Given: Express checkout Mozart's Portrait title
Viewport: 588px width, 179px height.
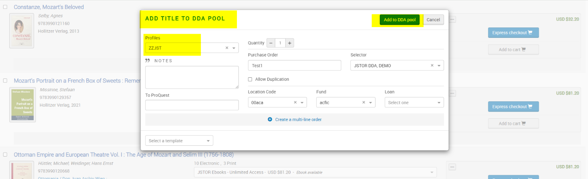Looking at the screenshot, I should coord(513,107).
